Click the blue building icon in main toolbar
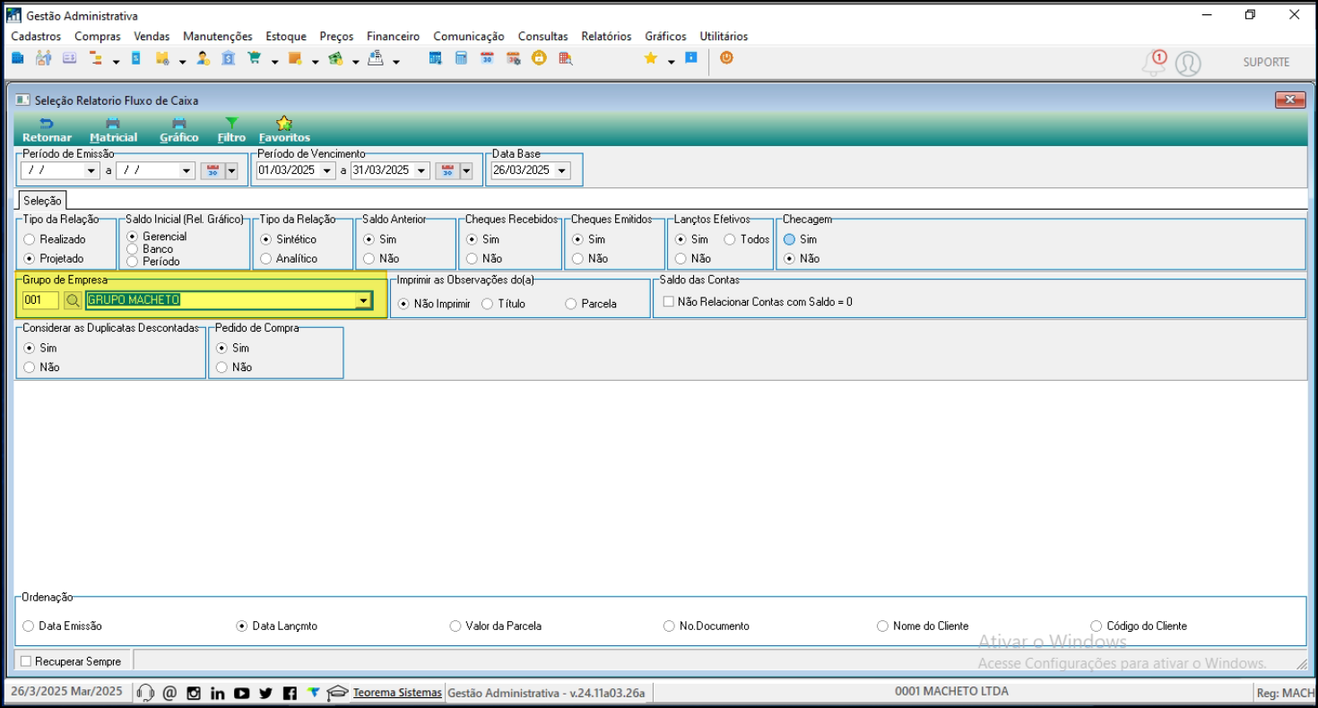The width and height of the screenshot is (1318, 708). pyautogui.click(x=17, y=58)
